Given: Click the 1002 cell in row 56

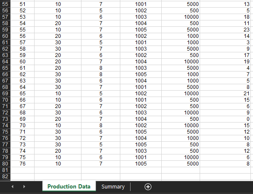Looking at the screenshot, I should [x=141, y=11].
